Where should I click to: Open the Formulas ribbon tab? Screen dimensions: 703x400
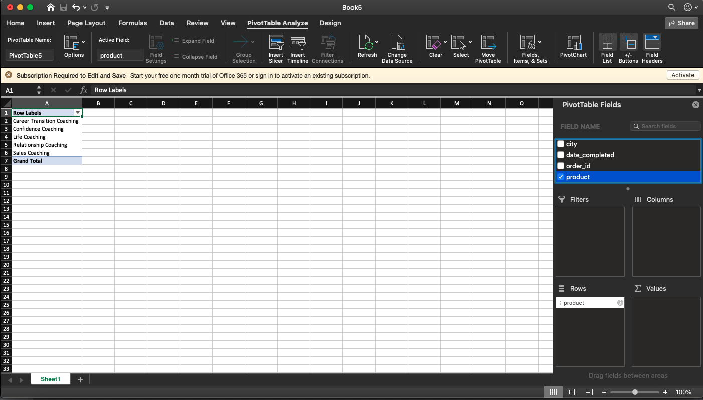pyautogui.click(x=133, y=23)
